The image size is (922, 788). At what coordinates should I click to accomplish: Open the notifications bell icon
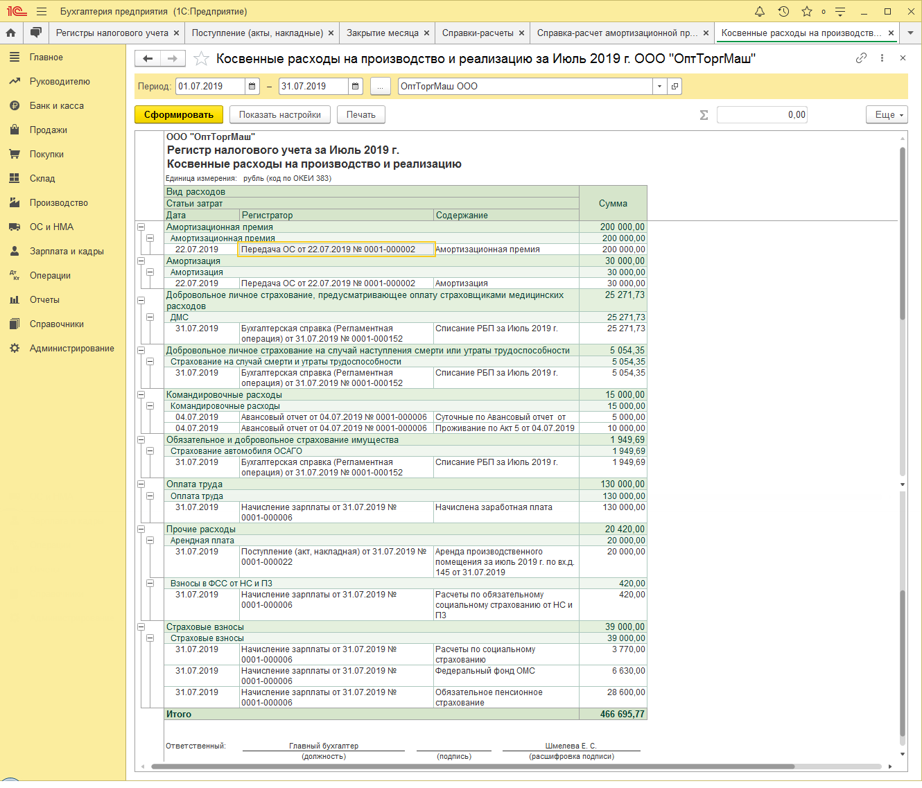(760, 11)
